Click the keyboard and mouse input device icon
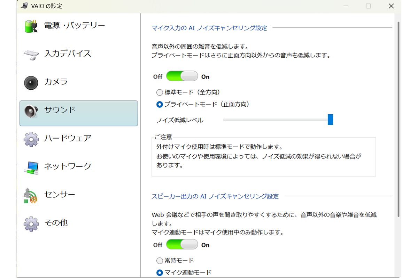This screenshot has height=278, width=418. point(31,55)
